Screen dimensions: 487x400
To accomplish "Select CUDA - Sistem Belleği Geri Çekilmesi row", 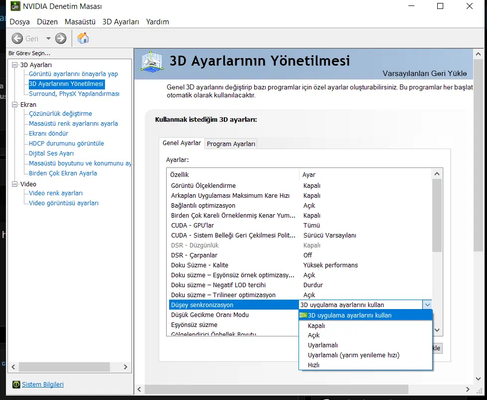I will click(x=300, y=235).
